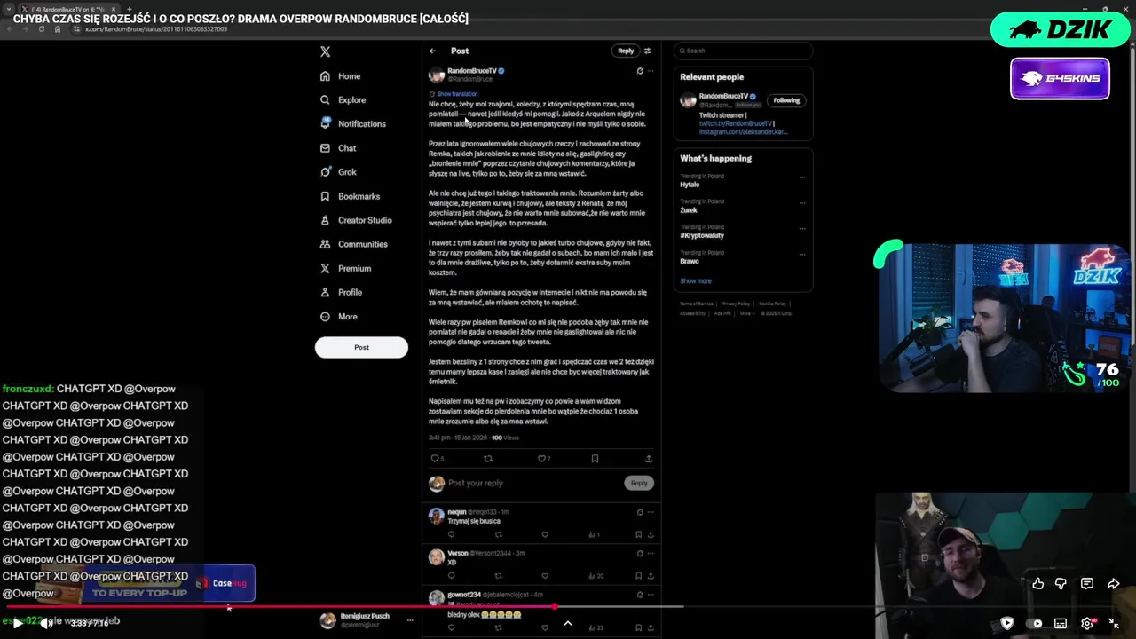
Task: Open Explore in X sidebar
Action: click(343, 100)
